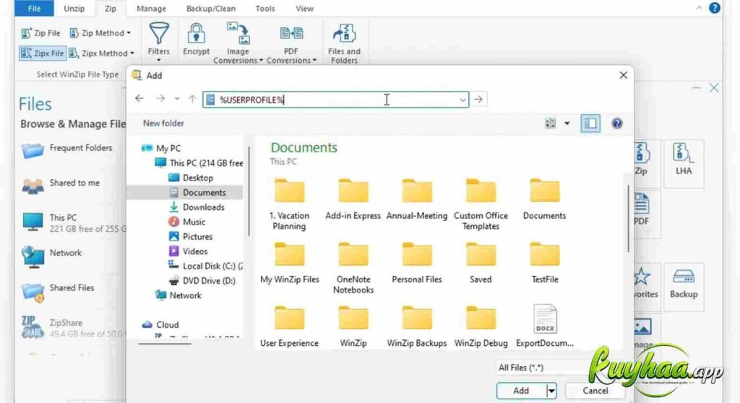Viewport: 740px width, 403px height.
Task: Go up one folder level
Action: pos(192,99)
